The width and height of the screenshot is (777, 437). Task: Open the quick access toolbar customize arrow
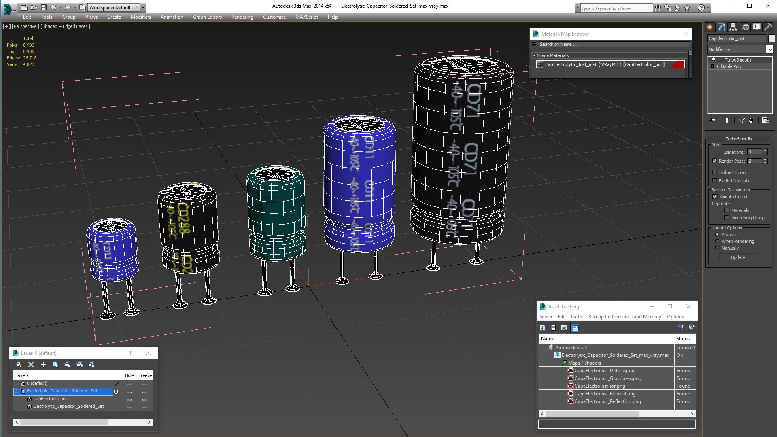coord(143,7)
